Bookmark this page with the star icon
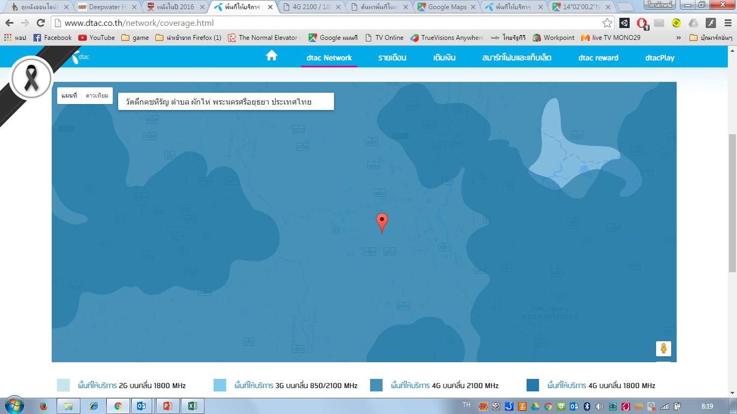 (608, 23)
